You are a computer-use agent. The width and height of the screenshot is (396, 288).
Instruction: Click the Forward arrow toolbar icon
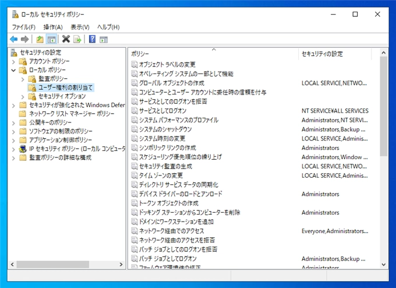[x=24, y=39]
